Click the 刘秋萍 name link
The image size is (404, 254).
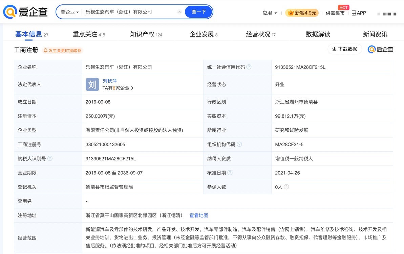tap(109, 81)
